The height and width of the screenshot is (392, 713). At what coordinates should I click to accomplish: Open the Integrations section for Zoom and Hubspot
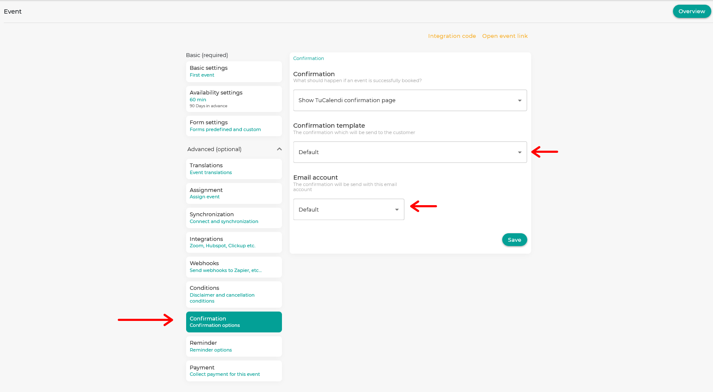233,242
